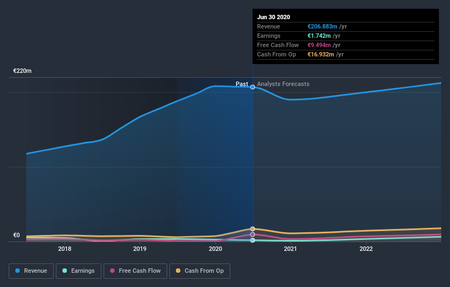Image resolution: width=450 pixels, height=287 pixels.
Task: Toggle the Free Cash Flow legend button
Action: pyautogui.click(x=135, y=271)
